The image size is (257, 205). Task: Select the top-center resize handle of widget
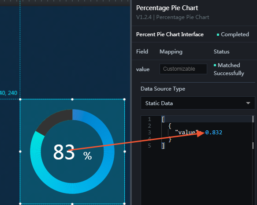tap(72, 99)
